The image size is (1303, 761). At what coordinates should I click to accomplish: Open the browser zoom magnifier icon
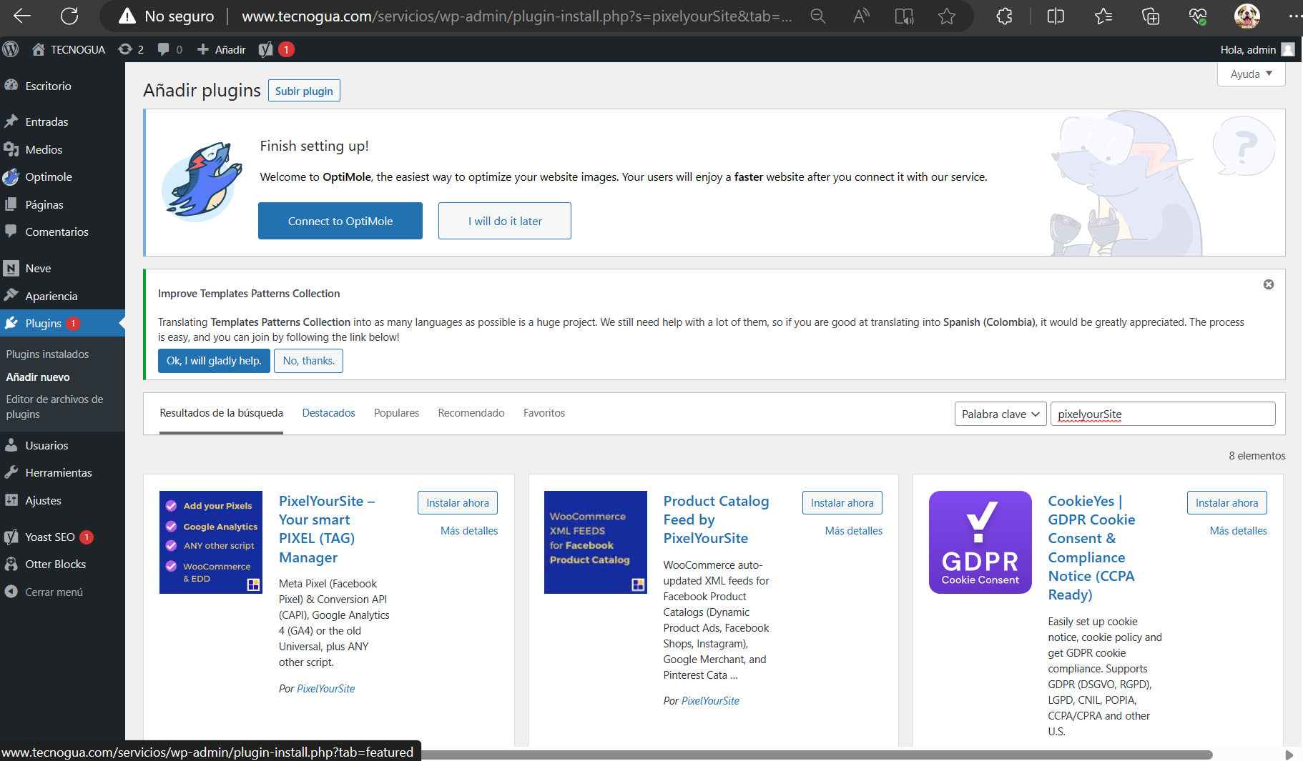click(x=817, y=16)
